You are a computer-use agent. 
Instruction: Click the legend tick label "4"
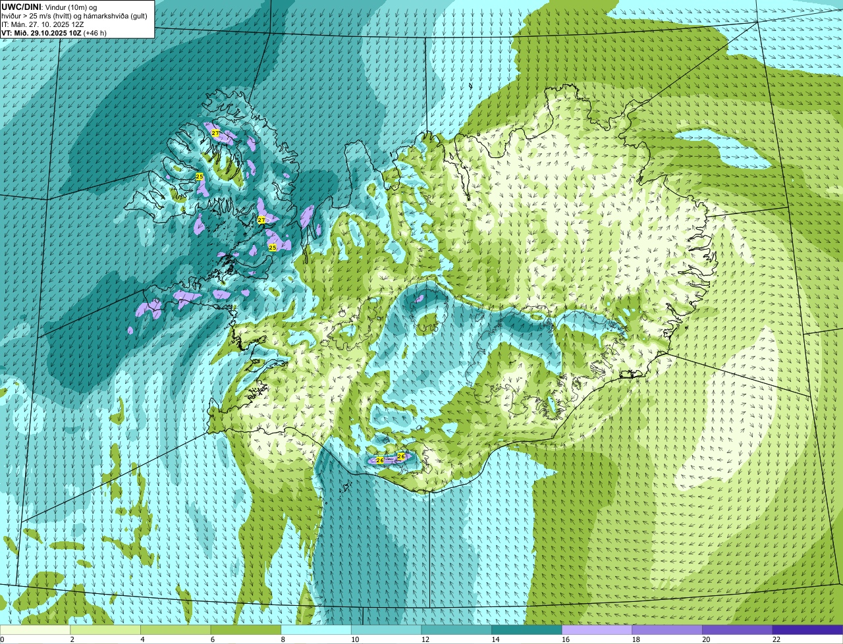142,639
